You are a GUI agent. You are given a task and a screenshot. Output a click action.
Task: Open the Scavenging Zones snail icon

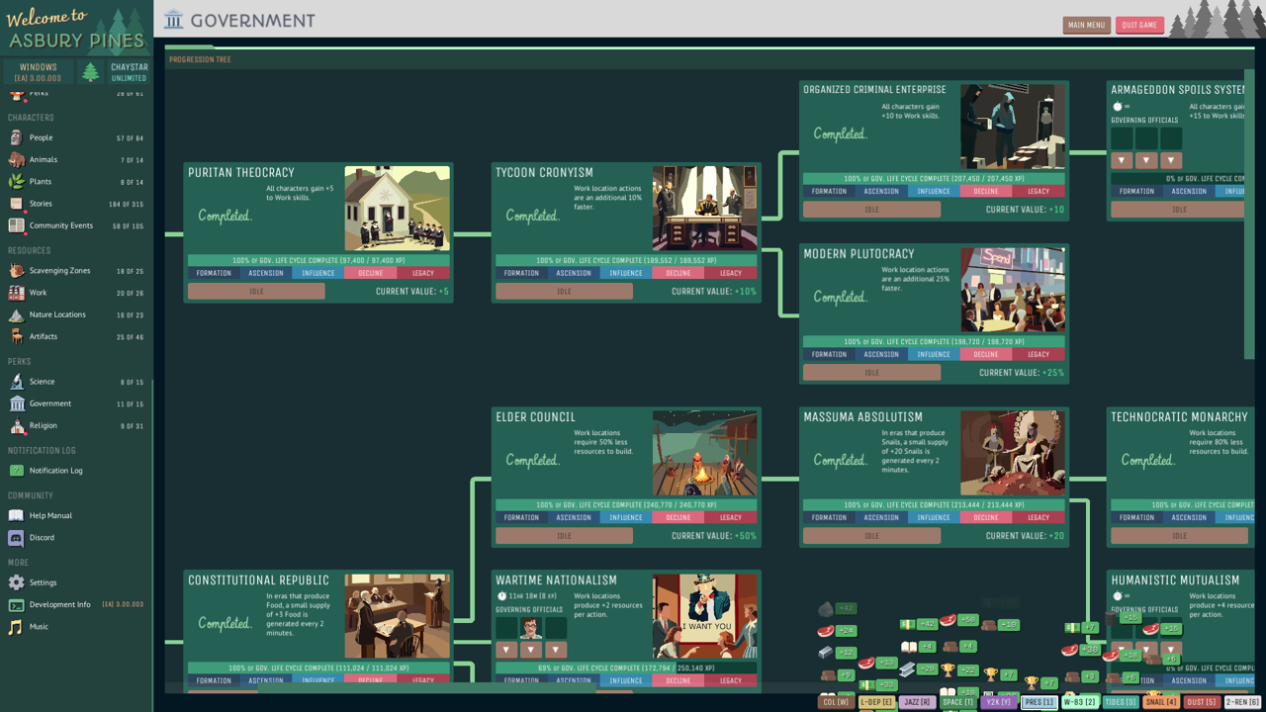(16, 271)
